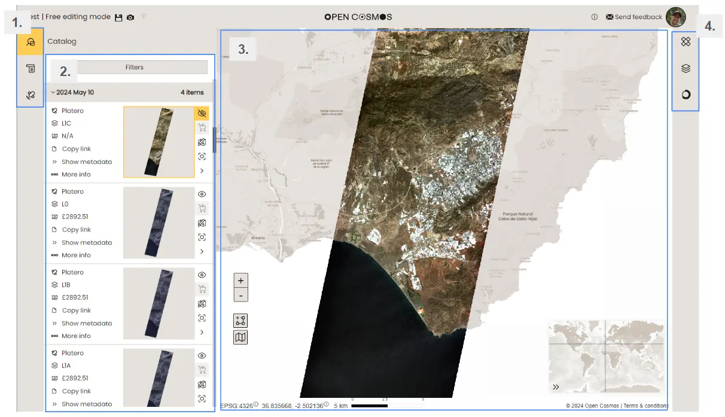725x417 pixels.
Task: Click Send feedback link
Action: tap(634, 17)
